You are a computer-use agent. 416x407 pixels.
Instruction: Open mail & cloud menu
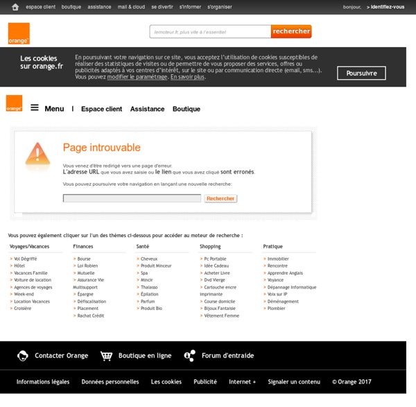(131, 7)
